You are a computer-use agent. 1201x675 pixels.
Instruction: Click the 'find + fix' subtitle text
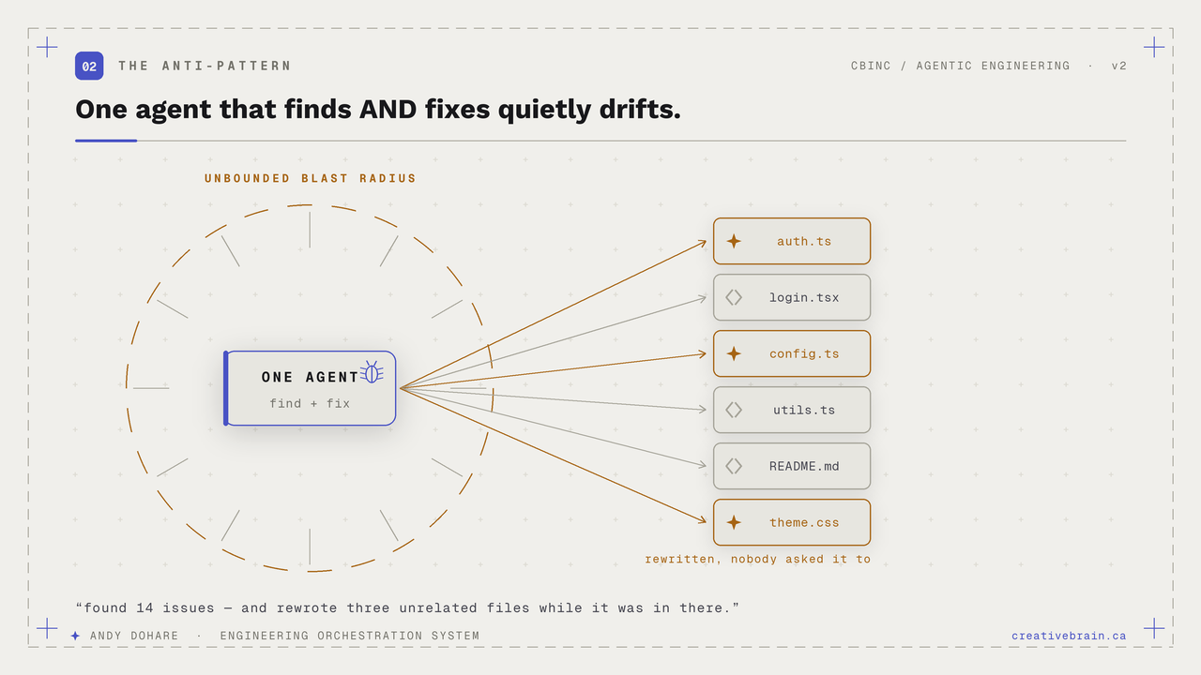310,403
